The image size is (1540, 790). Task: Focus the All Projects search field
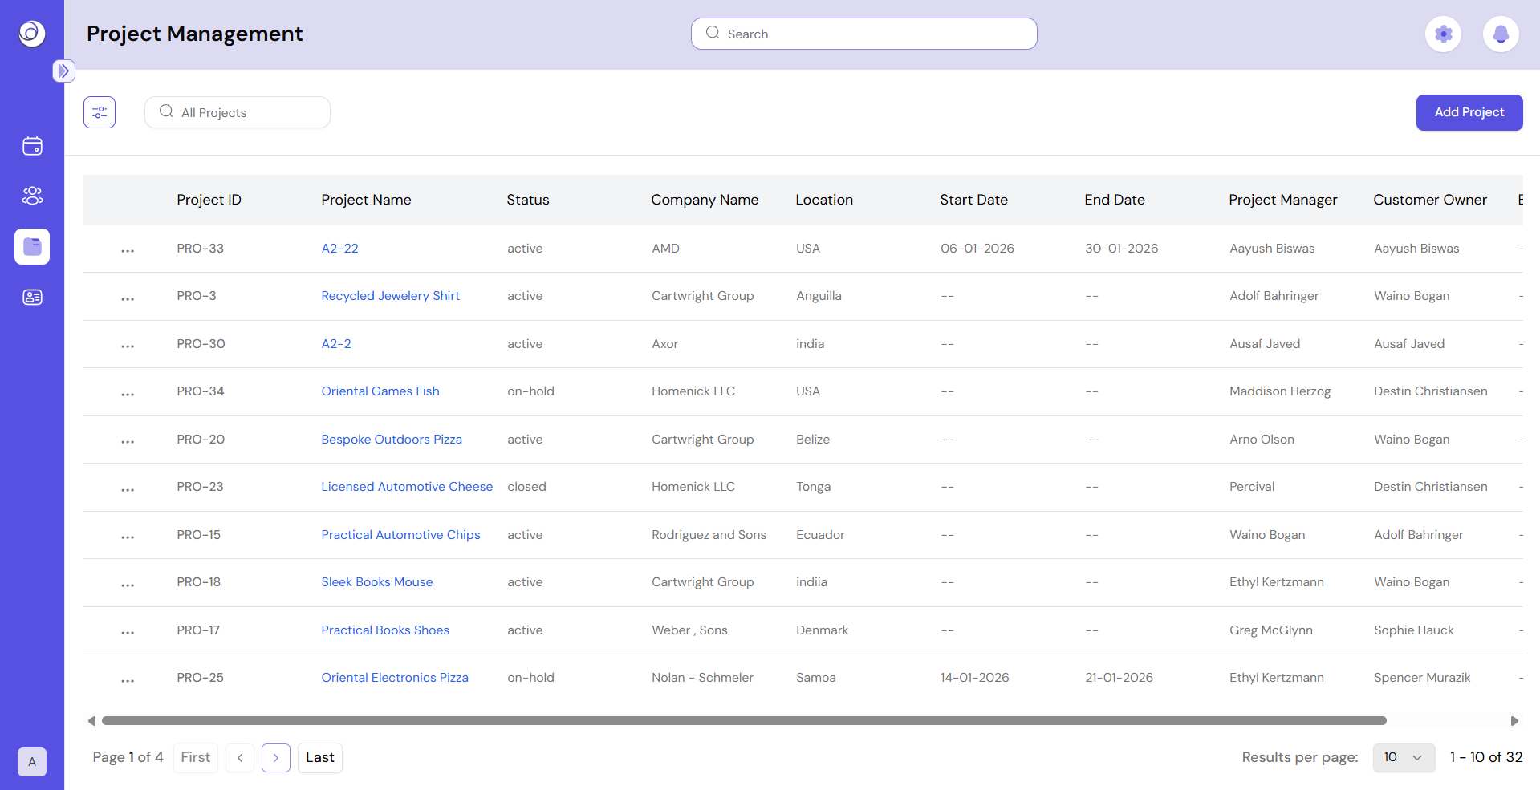[238, 112]
